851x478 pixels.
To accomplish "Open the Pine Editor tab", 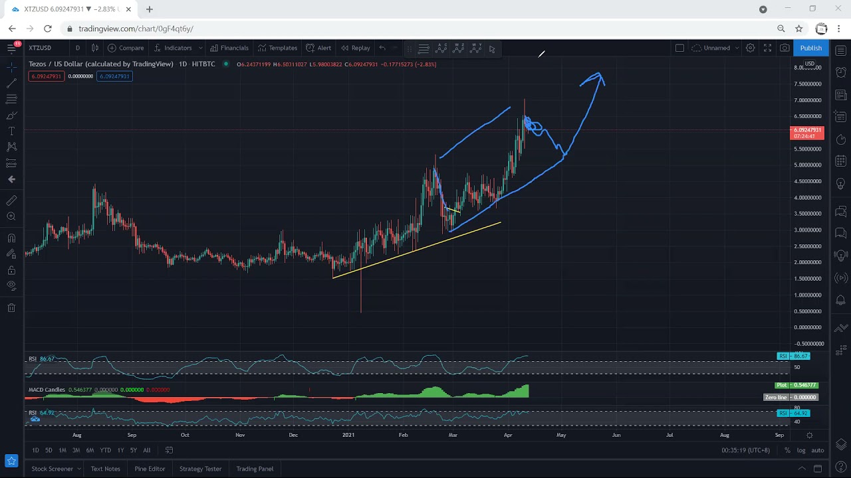I will point(150,469).
